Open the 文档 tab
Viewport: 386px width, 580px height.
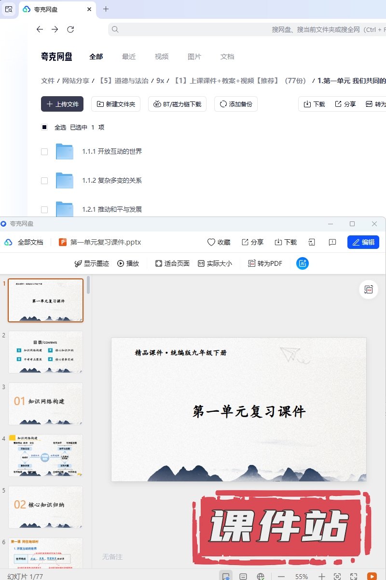click(x=227, y=57)
